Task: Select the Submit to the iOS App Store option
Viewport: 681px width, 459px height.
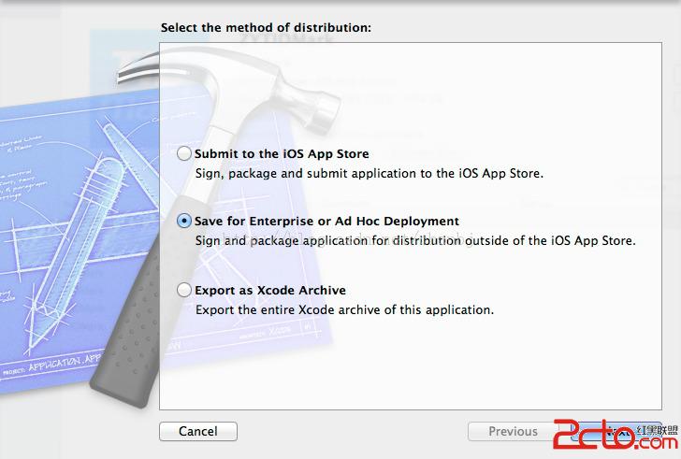Action: point(184,153)
